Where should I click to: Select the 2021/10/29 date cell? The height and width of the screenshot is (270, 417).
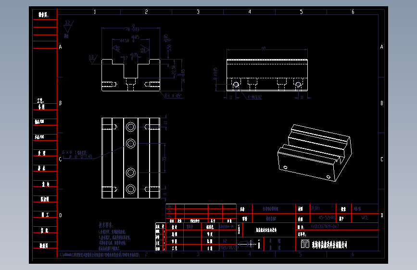click(x=229, y=247)
